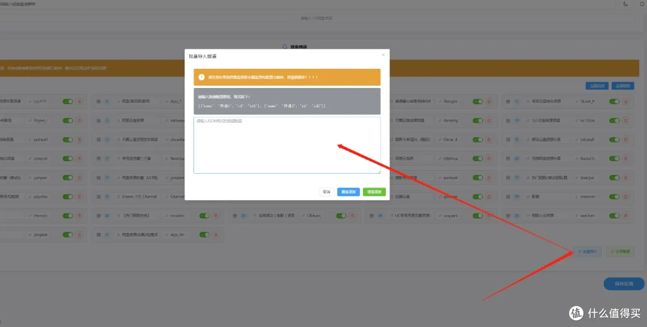Image resolution: width=647 pixels, height=327 pixels.
Task: Click drag handle of movielo row
Action: pyautogui.click(x=98, y=216)
